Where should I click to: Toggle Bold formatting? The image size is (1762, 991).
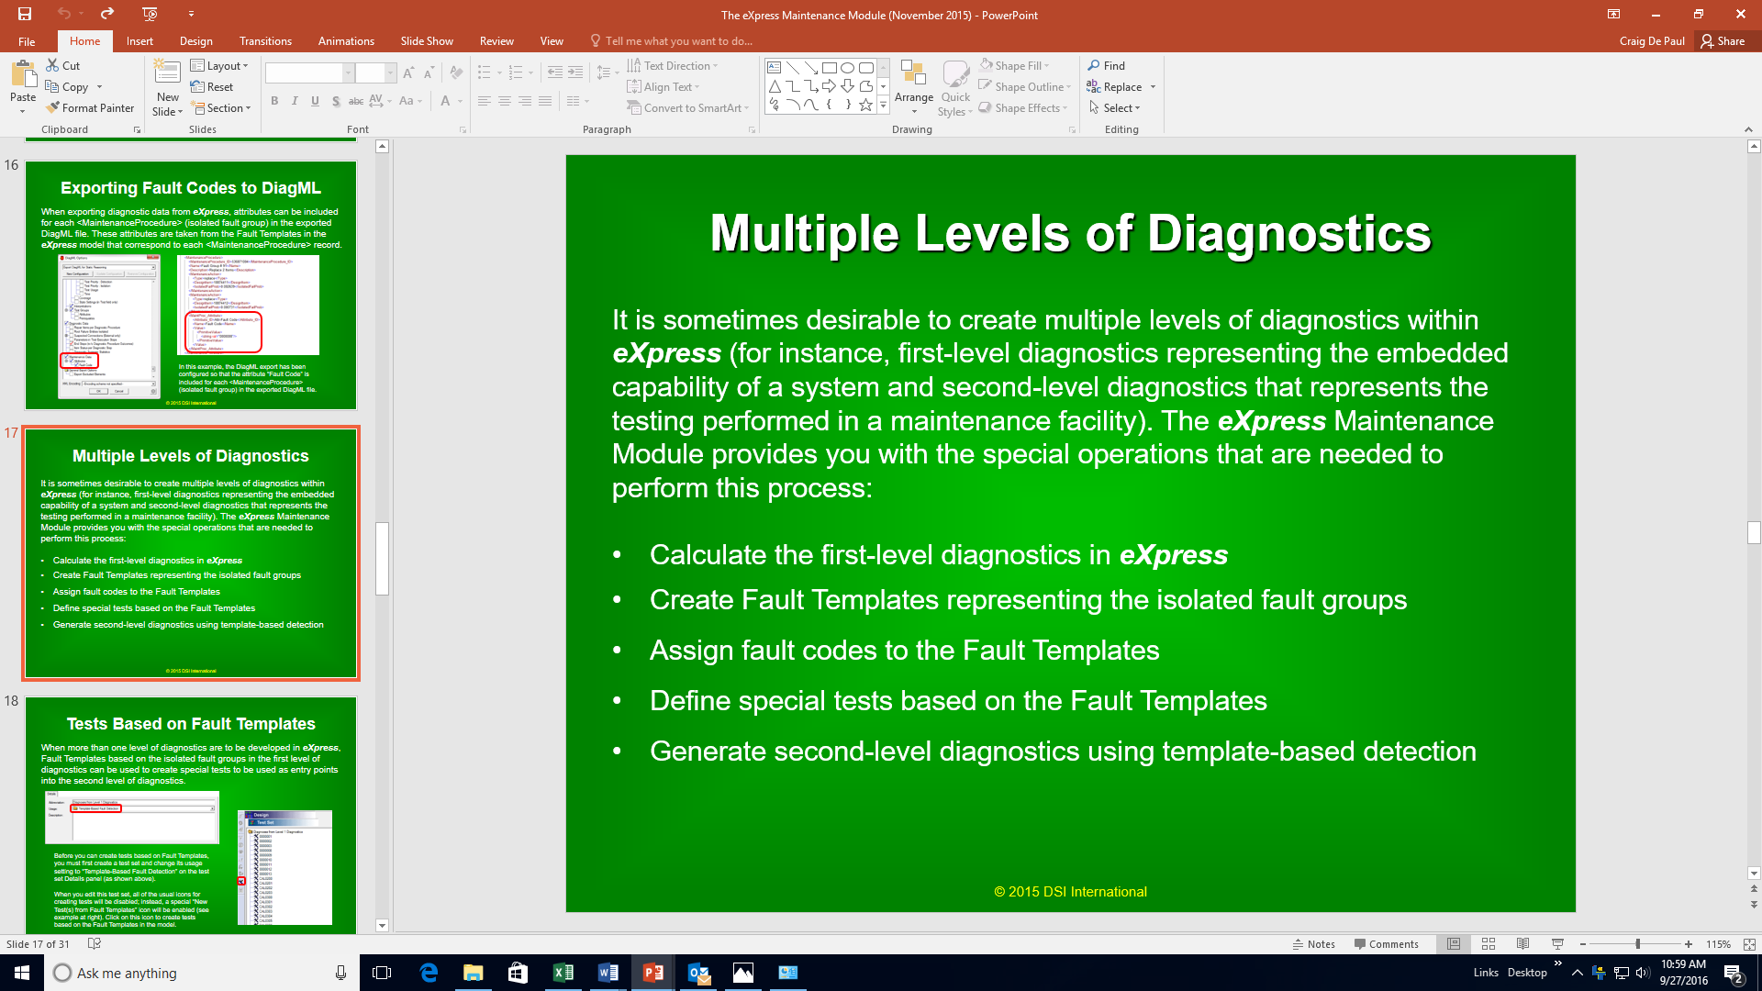point(274,101)
